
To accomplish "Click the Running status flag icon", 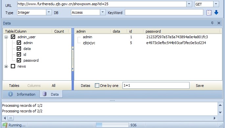I will coord(5,125).
